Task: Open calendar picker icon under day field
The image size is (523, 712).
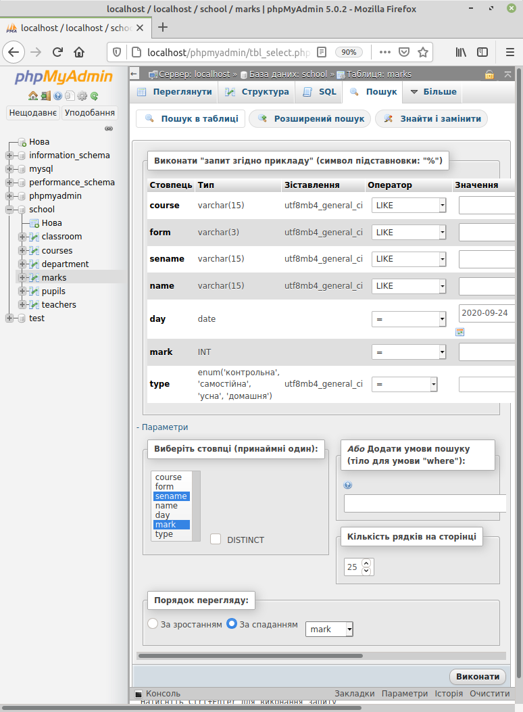Action: (x=460, y=332)
